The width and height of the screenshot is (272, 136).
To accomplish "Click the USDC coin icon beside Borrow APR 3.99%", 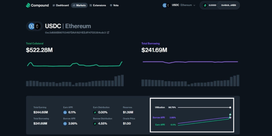I will pos(65,124).
